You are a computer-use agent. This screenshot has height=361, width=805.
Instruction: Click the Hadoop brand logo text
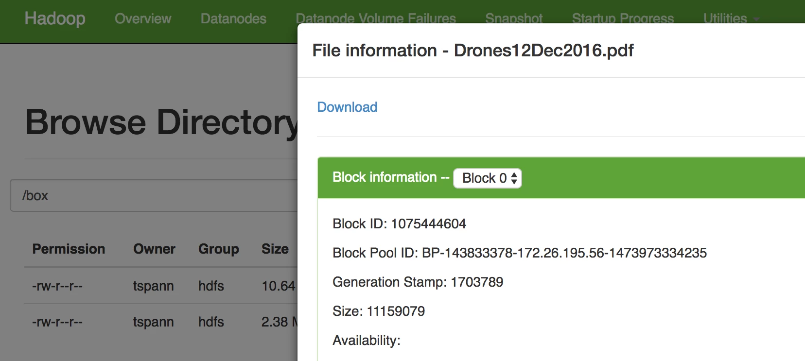click(55, 18)
